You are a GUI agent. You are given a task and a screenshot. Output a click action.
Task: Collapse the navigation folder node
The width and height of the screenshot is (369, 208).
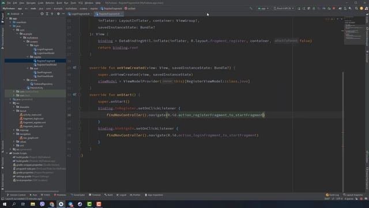point(14,134)
